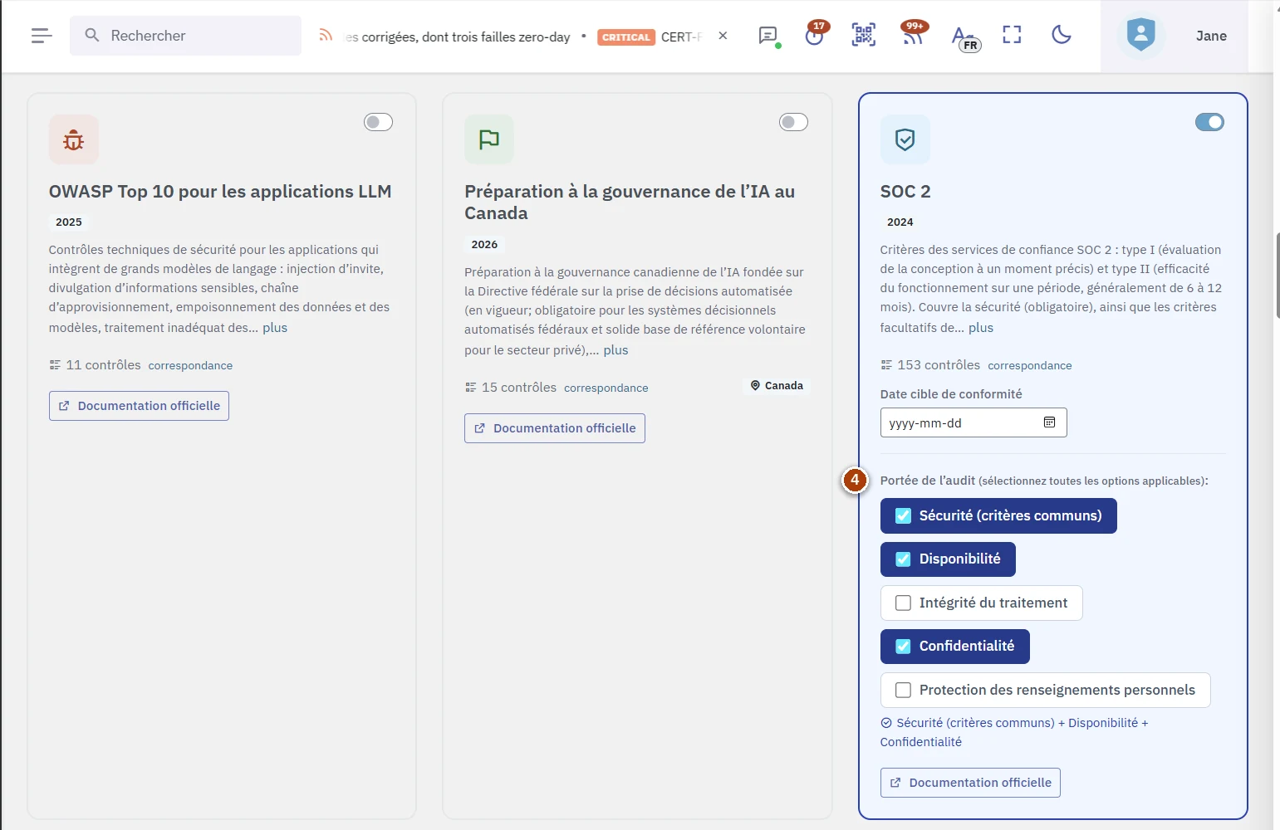Click the CRITICAL alert badge in ticker
The width and height of the screenshot is (1280, 830).
point(626,37)
